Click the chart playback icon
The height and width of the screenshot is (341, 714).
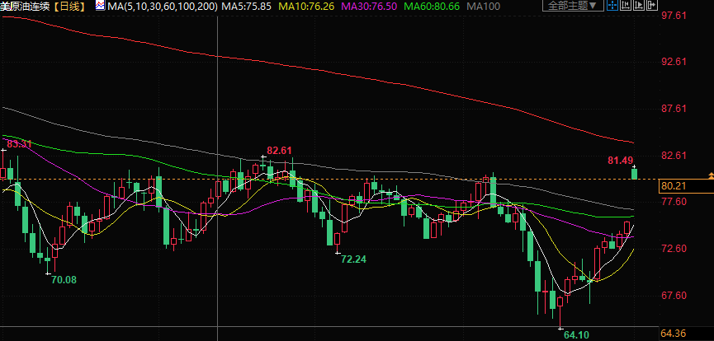tap(639, 6)
